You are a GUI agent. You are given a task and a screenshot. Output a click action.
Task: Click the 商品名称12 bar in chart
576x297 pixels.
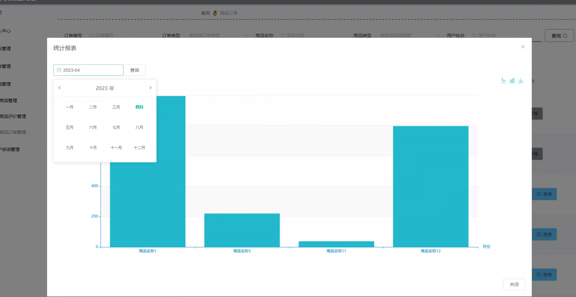click(x=431, y=187)
